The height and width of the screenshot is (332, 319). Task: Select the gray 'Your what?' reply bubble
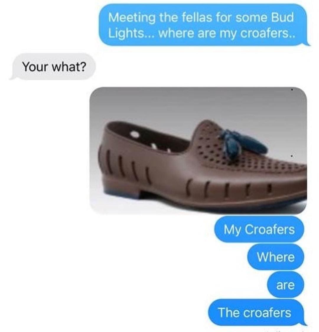53,67
